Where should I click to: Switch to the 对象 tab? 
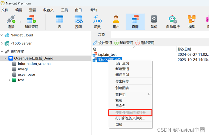point(101,35)
